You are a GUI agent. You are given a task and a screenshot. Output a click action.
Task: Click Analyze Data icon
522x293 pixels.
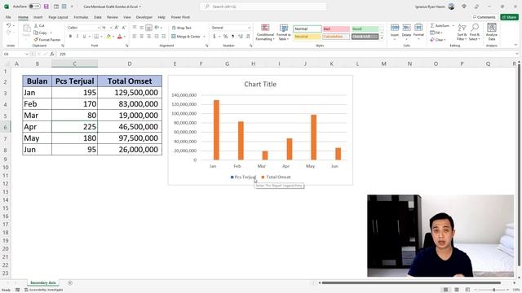pyautogui.click(x=492, y=28)
